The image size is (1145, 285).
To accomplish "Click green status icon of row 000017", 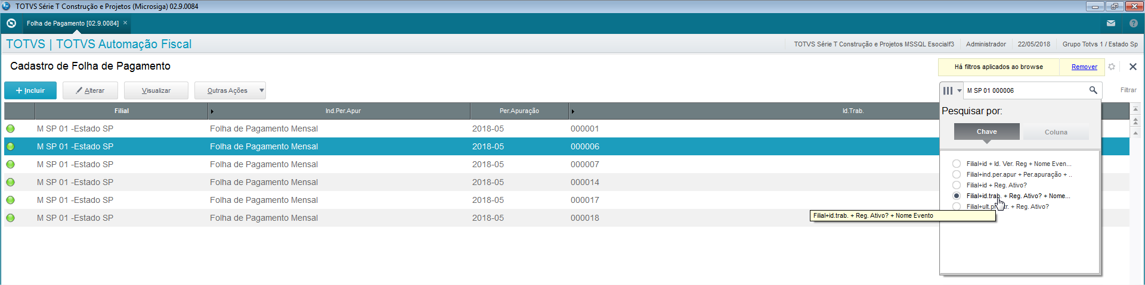I will pos(10,200).
